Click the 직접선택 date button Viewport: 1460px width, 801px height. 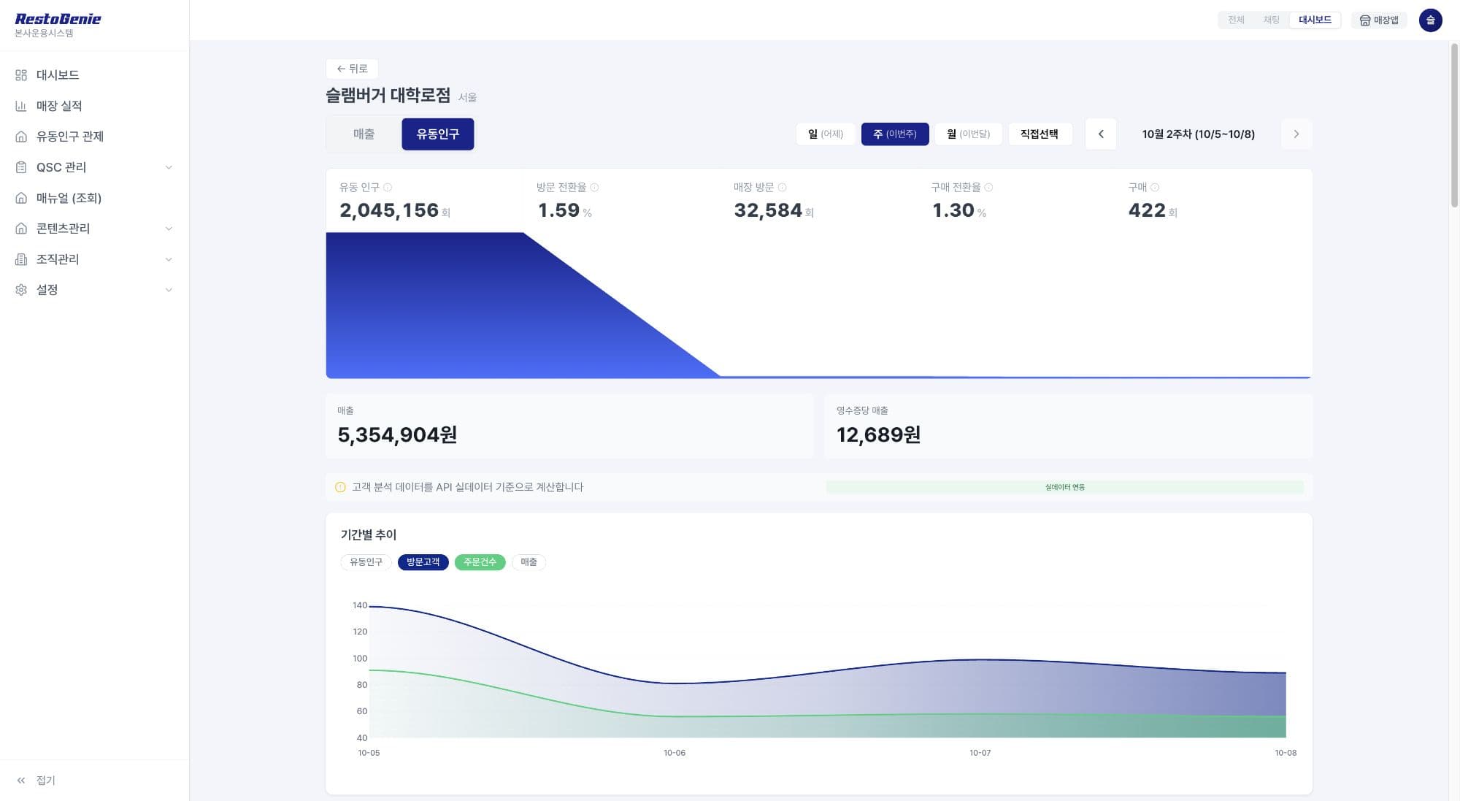(x=1040, y=134)
